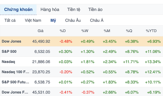Click the %Q column header
The height and width of the screenshot is (96, 163).
pos(129,31)
